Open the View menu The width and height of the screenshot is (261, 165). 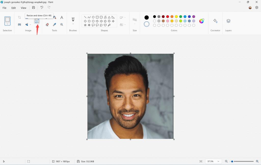[23, 8]
